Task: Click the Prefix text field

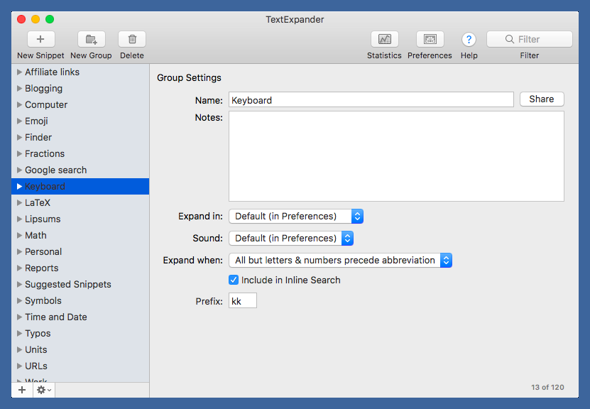Action: click(x=243, y=302)
